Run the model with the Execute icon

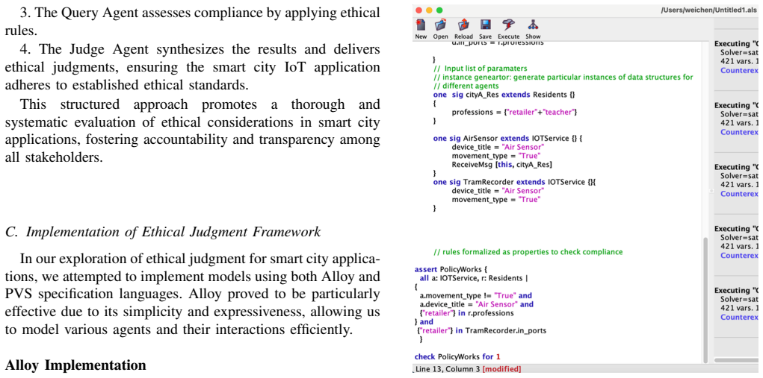pyautogui.click(x=508, y=25)
